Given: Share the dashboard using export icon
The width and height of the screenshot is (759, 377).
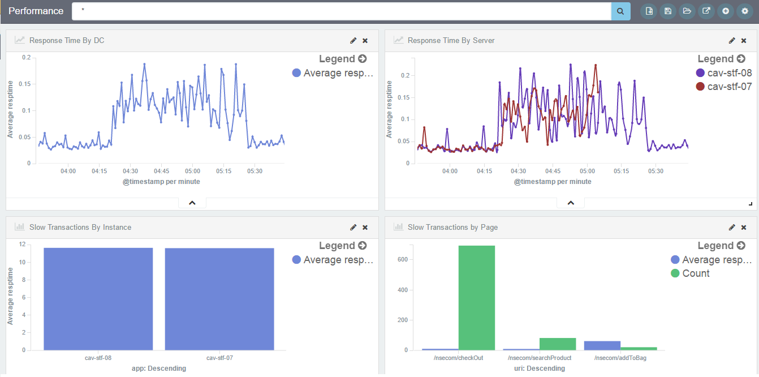Looking at the screenshot, I should click(706, 11).
